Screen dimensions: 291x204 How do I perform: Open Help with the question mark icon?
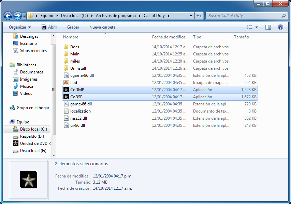(280, 27)
